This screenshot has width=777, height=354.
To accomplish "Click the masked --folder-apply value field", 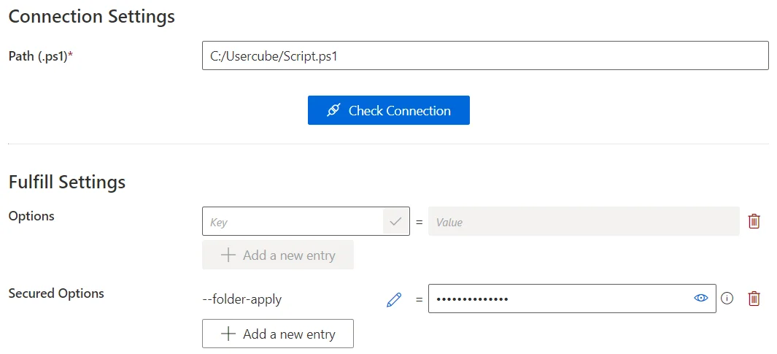I will pyautogui.click(x=572, y=299).
